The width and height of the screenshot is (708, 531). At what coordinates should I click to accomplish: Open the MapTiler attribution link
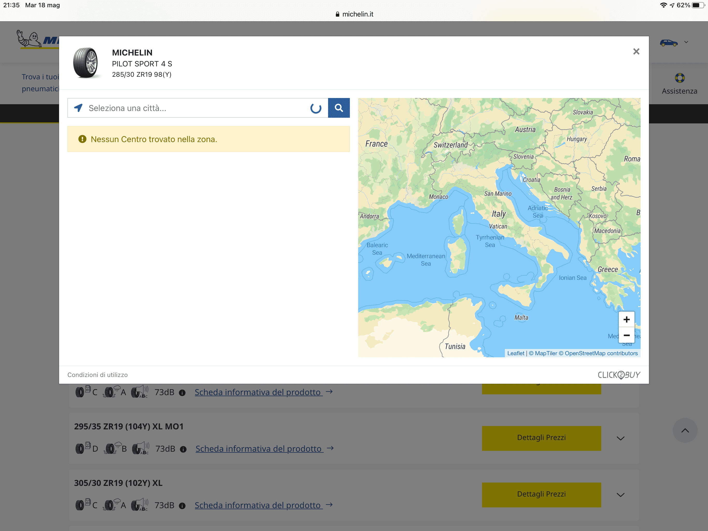click(x=543, y=353)
